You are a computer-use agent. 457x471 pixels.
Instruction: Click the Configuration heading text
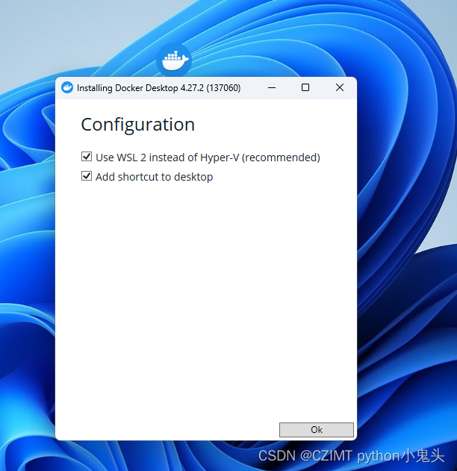point(138,125)
